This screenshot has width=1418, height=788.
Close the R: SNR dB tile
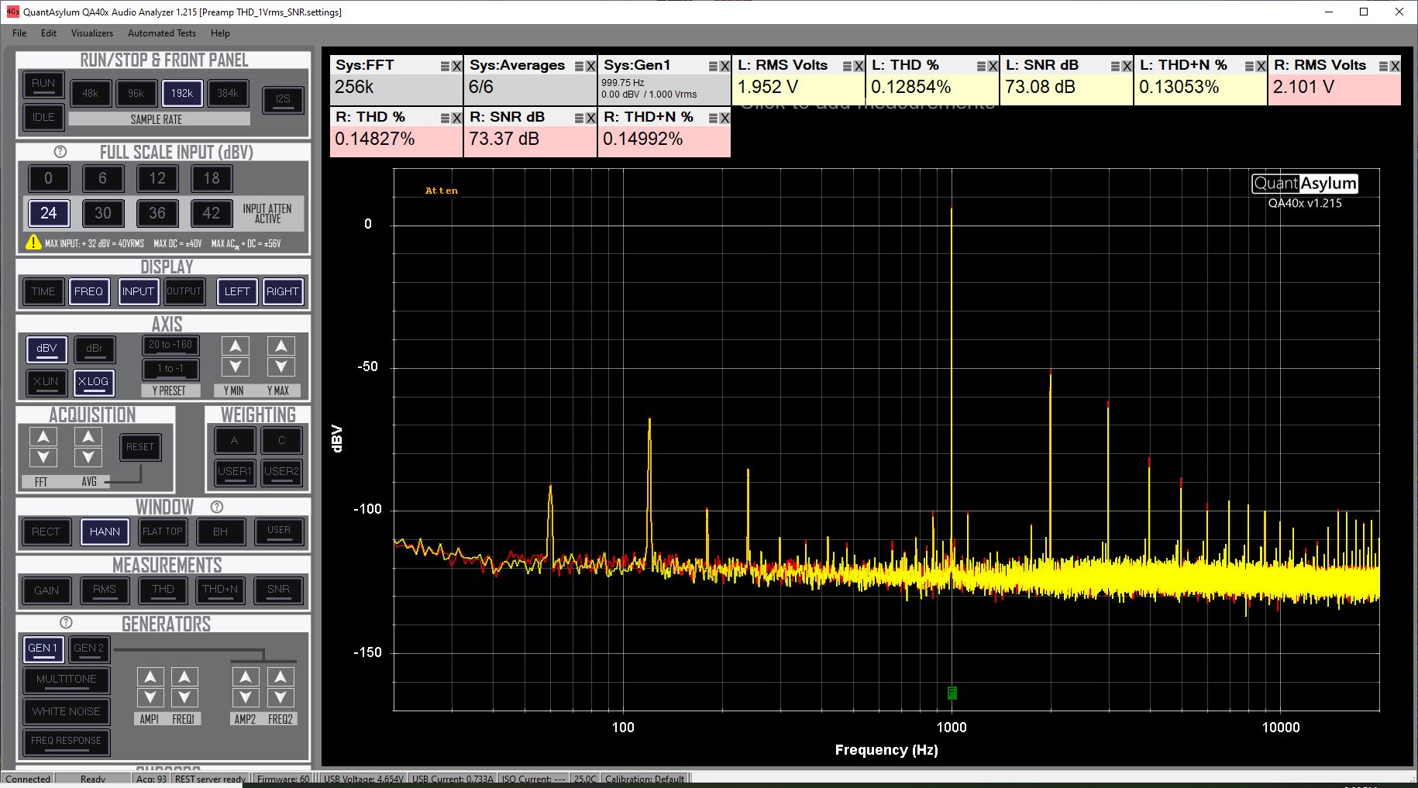[x=590, y=119]
